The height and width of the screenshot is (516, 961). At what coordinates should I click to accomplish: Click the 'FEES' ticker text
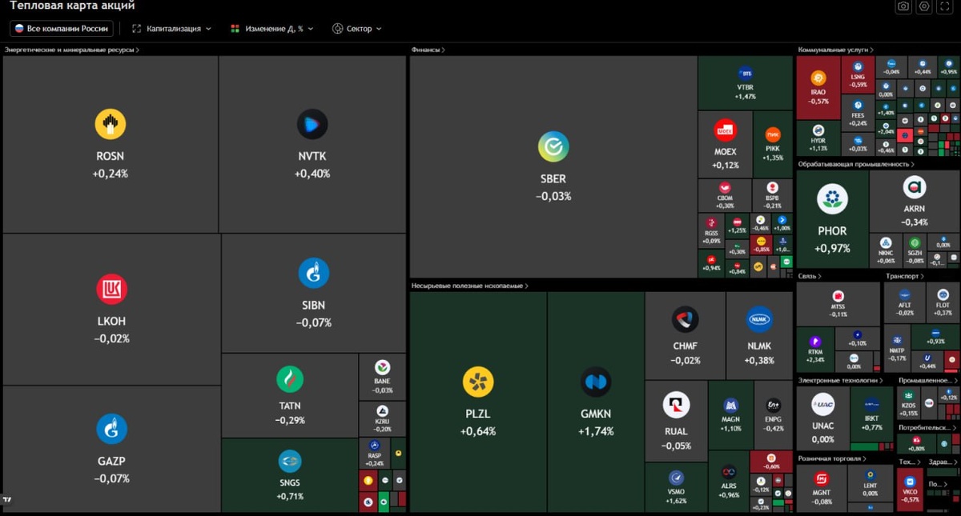click(858, 115)
